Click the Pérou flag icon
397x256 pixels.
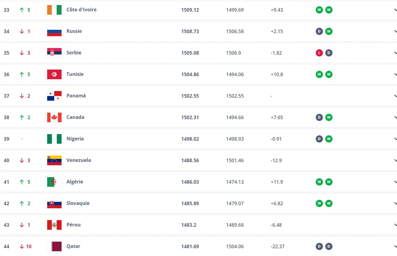(54, 225)
